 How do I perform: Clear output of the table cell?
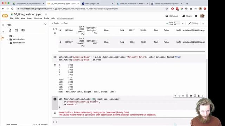point(55,33)
